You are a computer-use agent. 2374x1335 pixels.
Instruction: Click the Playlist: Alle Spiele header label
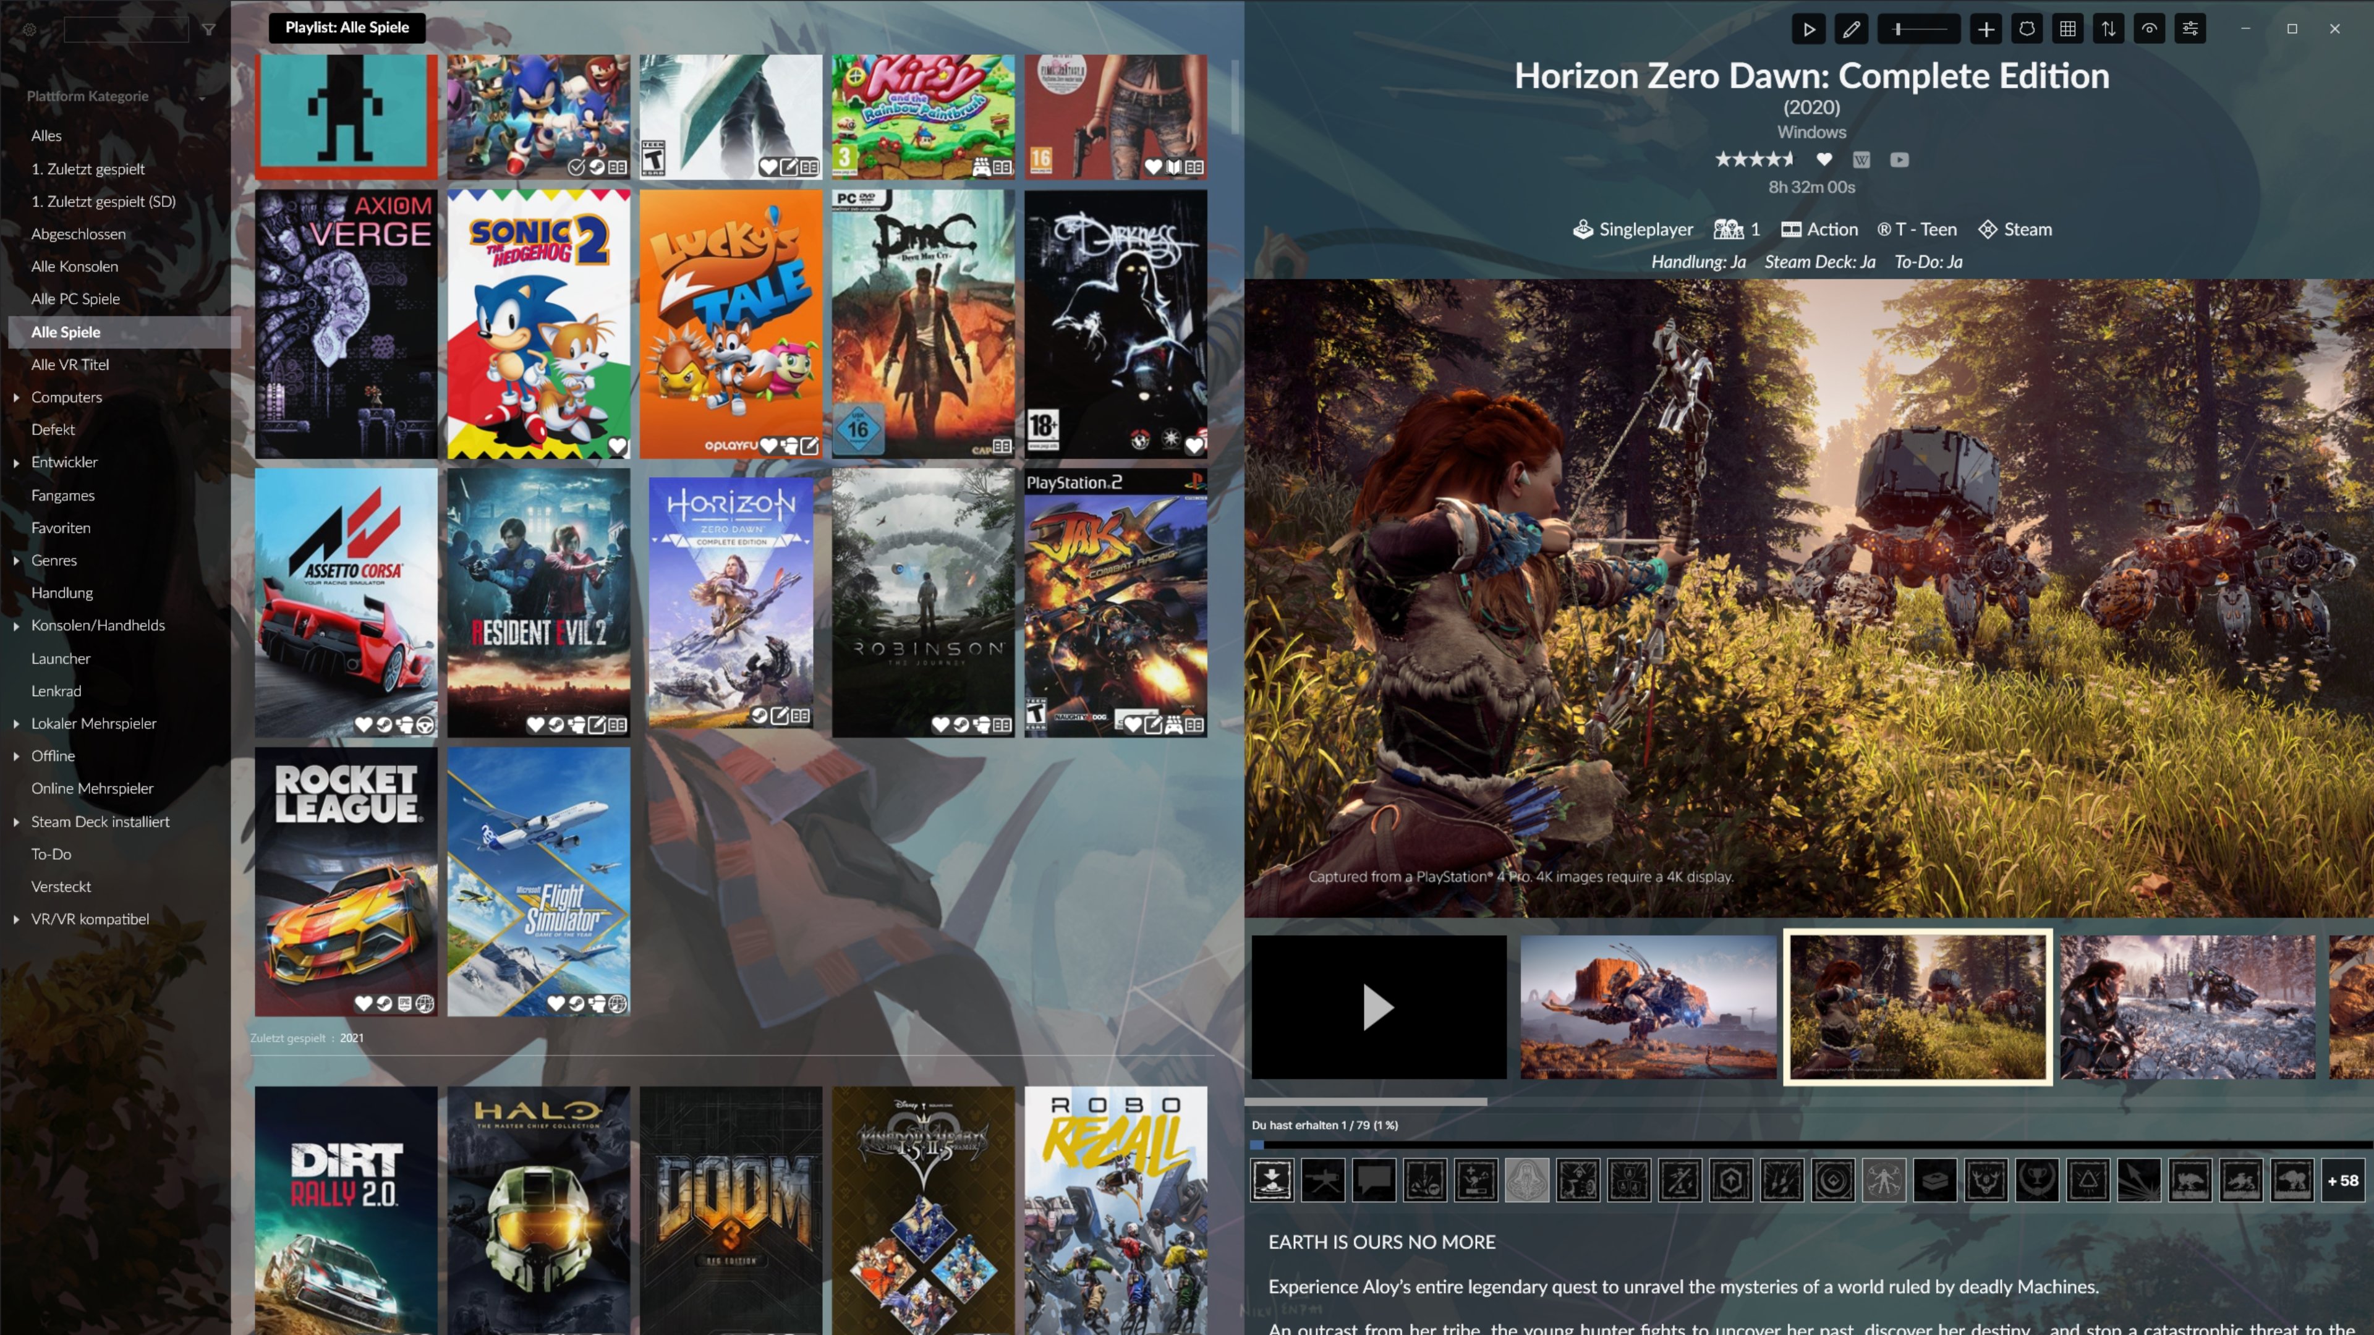pyautogui.click(x=346, y=28)
